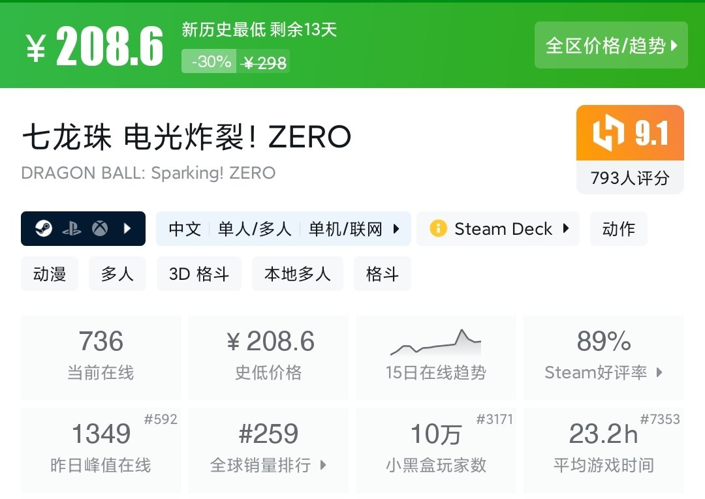Expand language and multiplayer details arrow

point(396,229)
